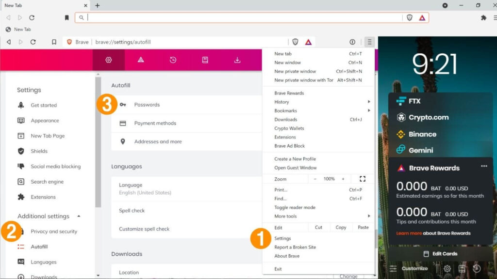Image resolution: width=497 pixels, height=279 pixels.
Task: Click the Brave Shields lion icon in address bar
Action: tap(295, 42)
